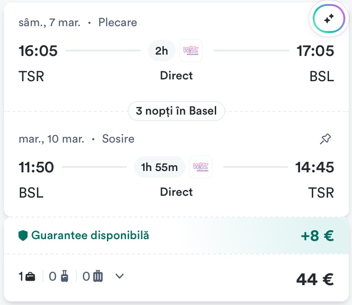Click the "sâm., 7 mar." departure date

(50, 23)
